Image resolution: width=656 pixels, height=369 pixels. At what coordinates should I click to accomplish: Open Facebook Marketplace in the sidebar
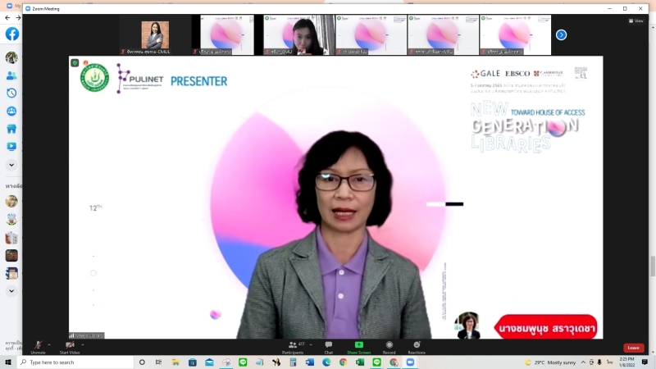[11, 129]
